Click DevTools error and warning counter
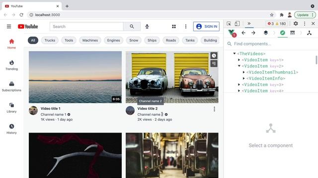The height and width of the screenshot is (178, 318). coord(277,24)
